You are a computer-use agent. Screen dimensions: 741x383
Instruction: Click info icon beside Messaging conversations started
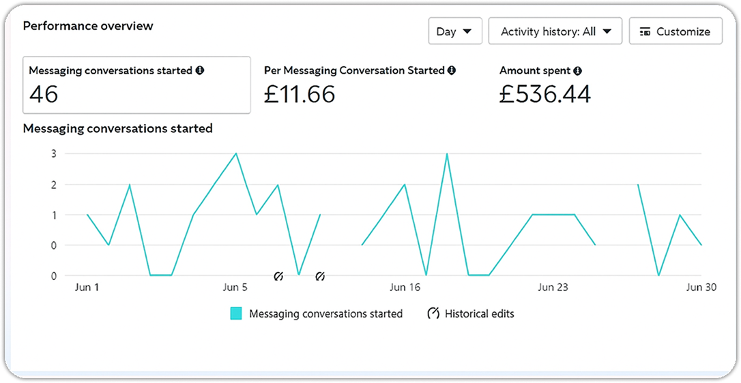coord(200,70)
